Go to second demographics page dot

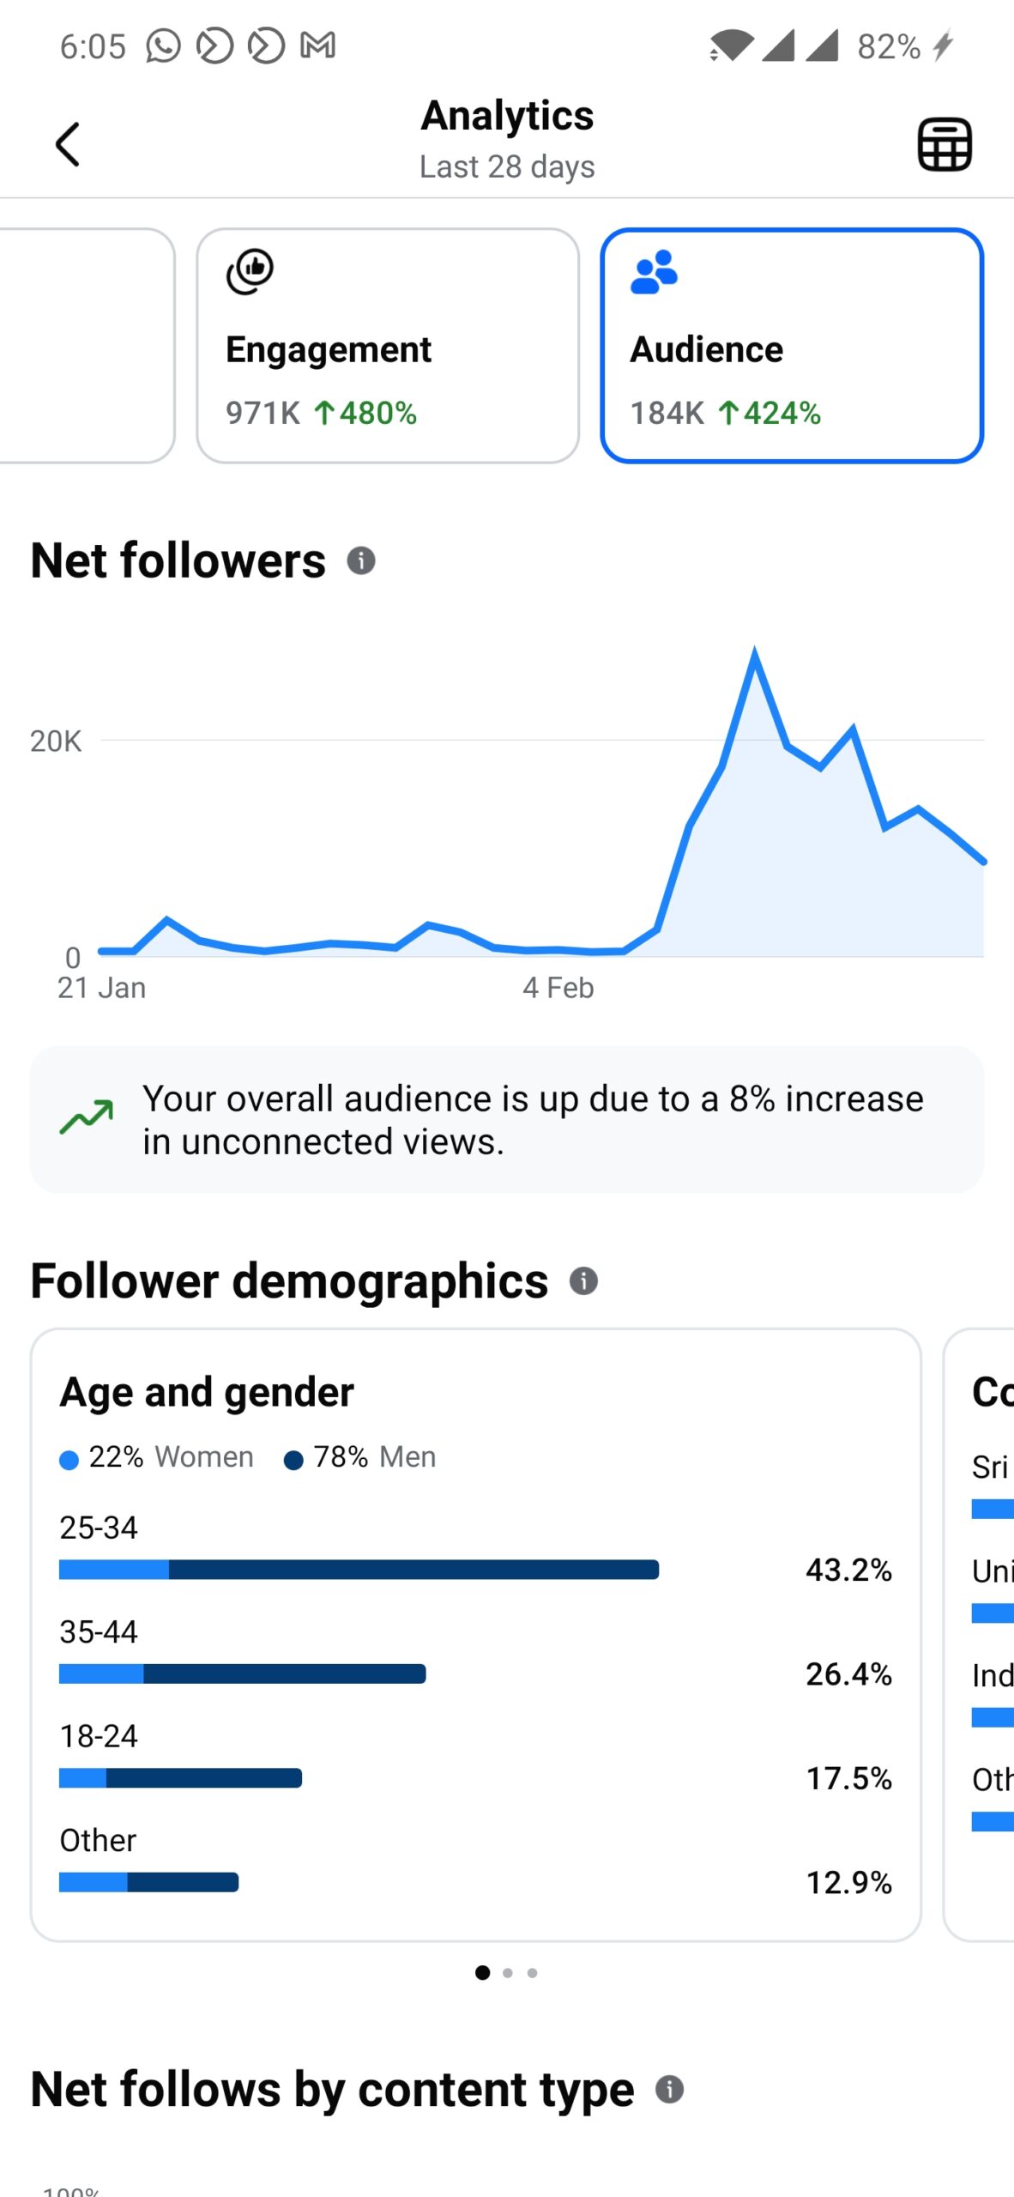[508, 1973]
